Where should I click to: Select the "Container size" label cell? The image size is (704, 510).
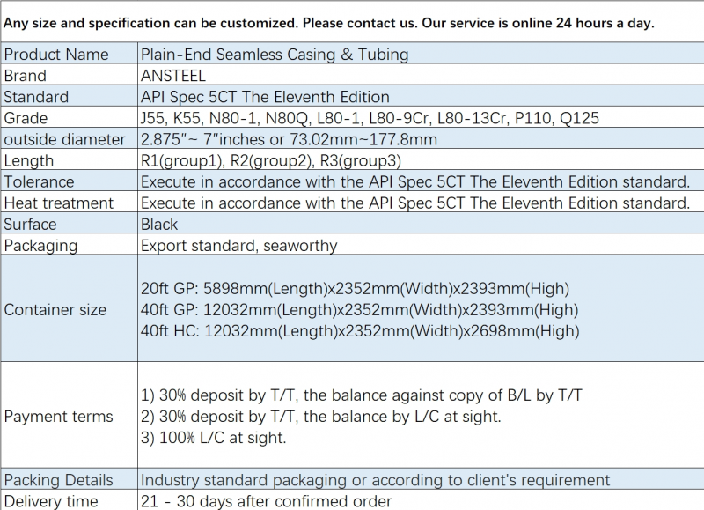pos(55,310)
